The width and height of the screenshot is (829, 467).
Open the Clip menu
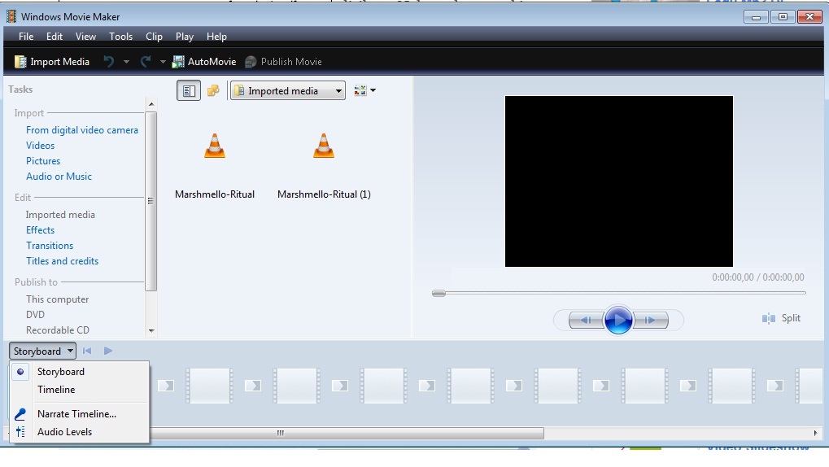[x=154, y=37]
